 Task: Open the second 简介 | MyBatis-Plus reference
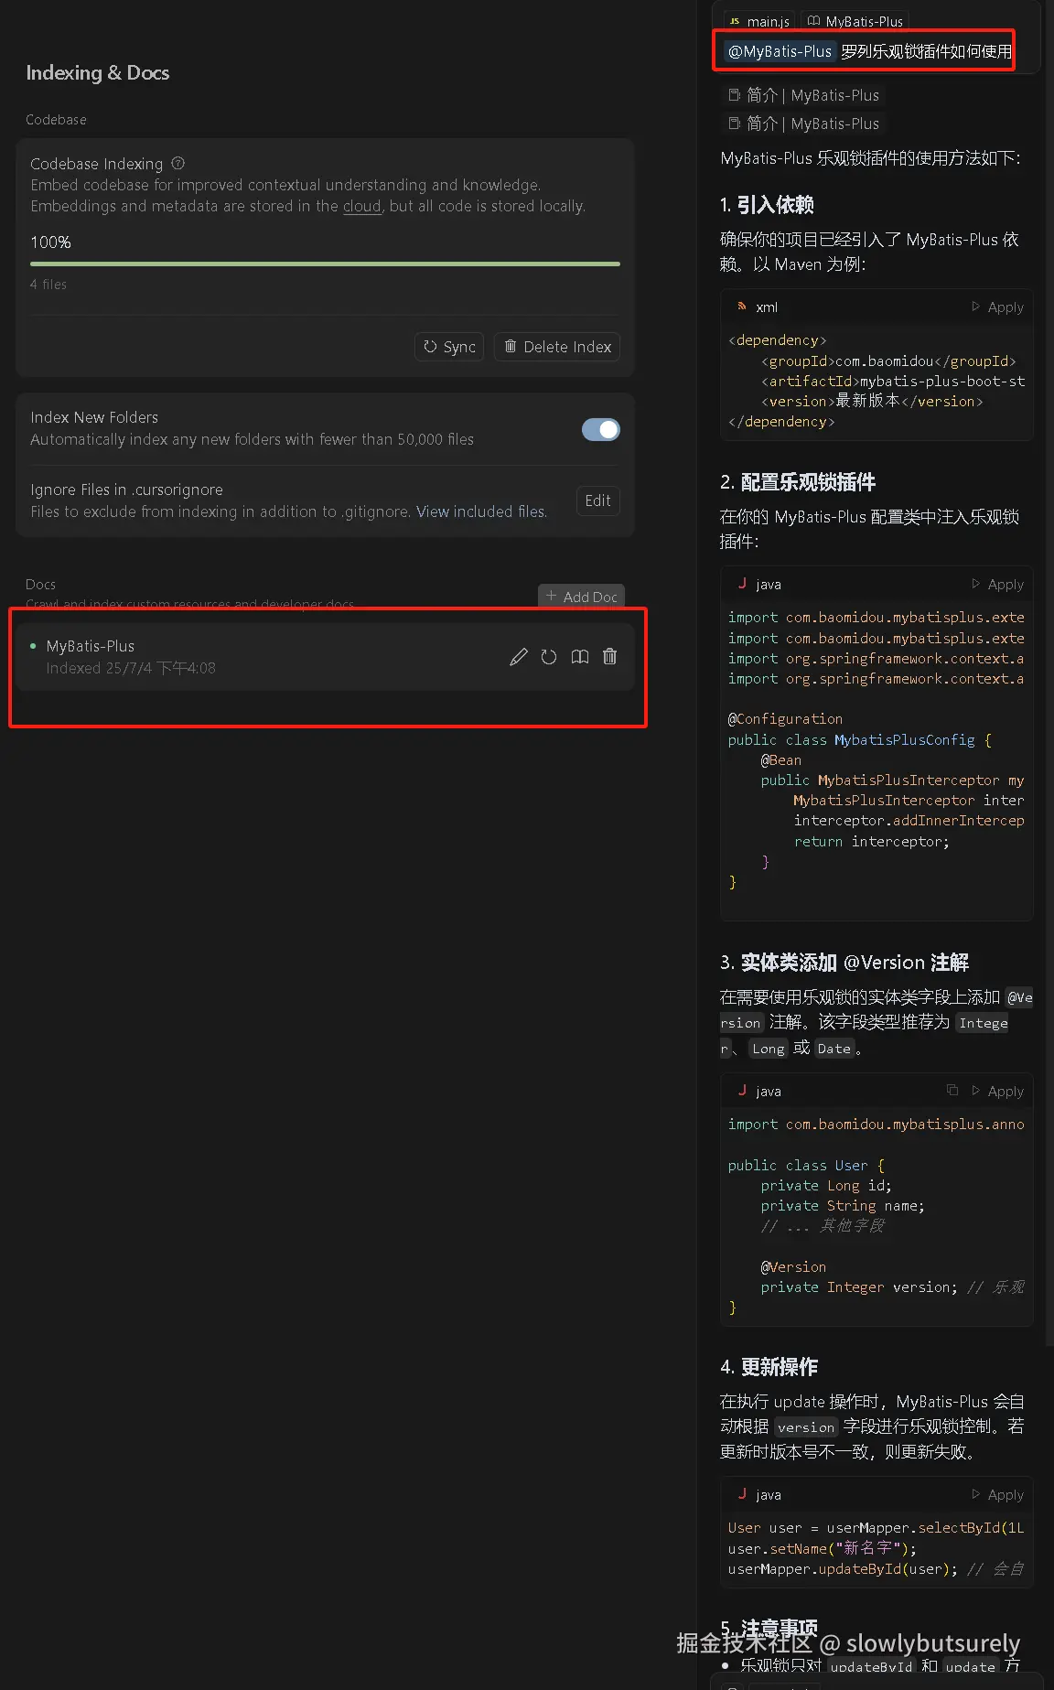pyautogui.click(x=803, y=124)
